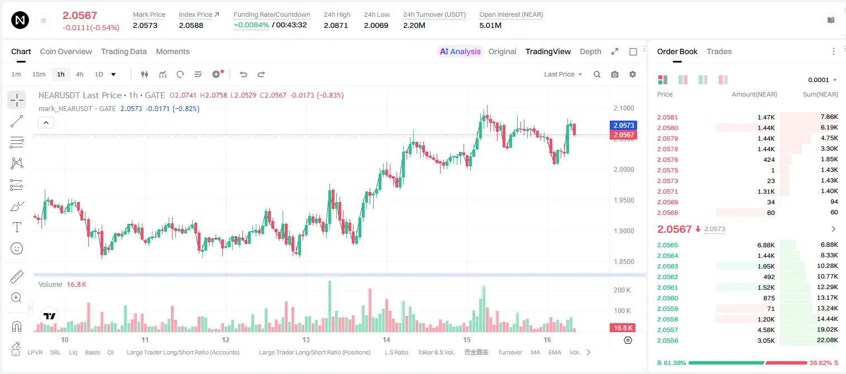Show only sell orders in order book

tap(723, 80)
